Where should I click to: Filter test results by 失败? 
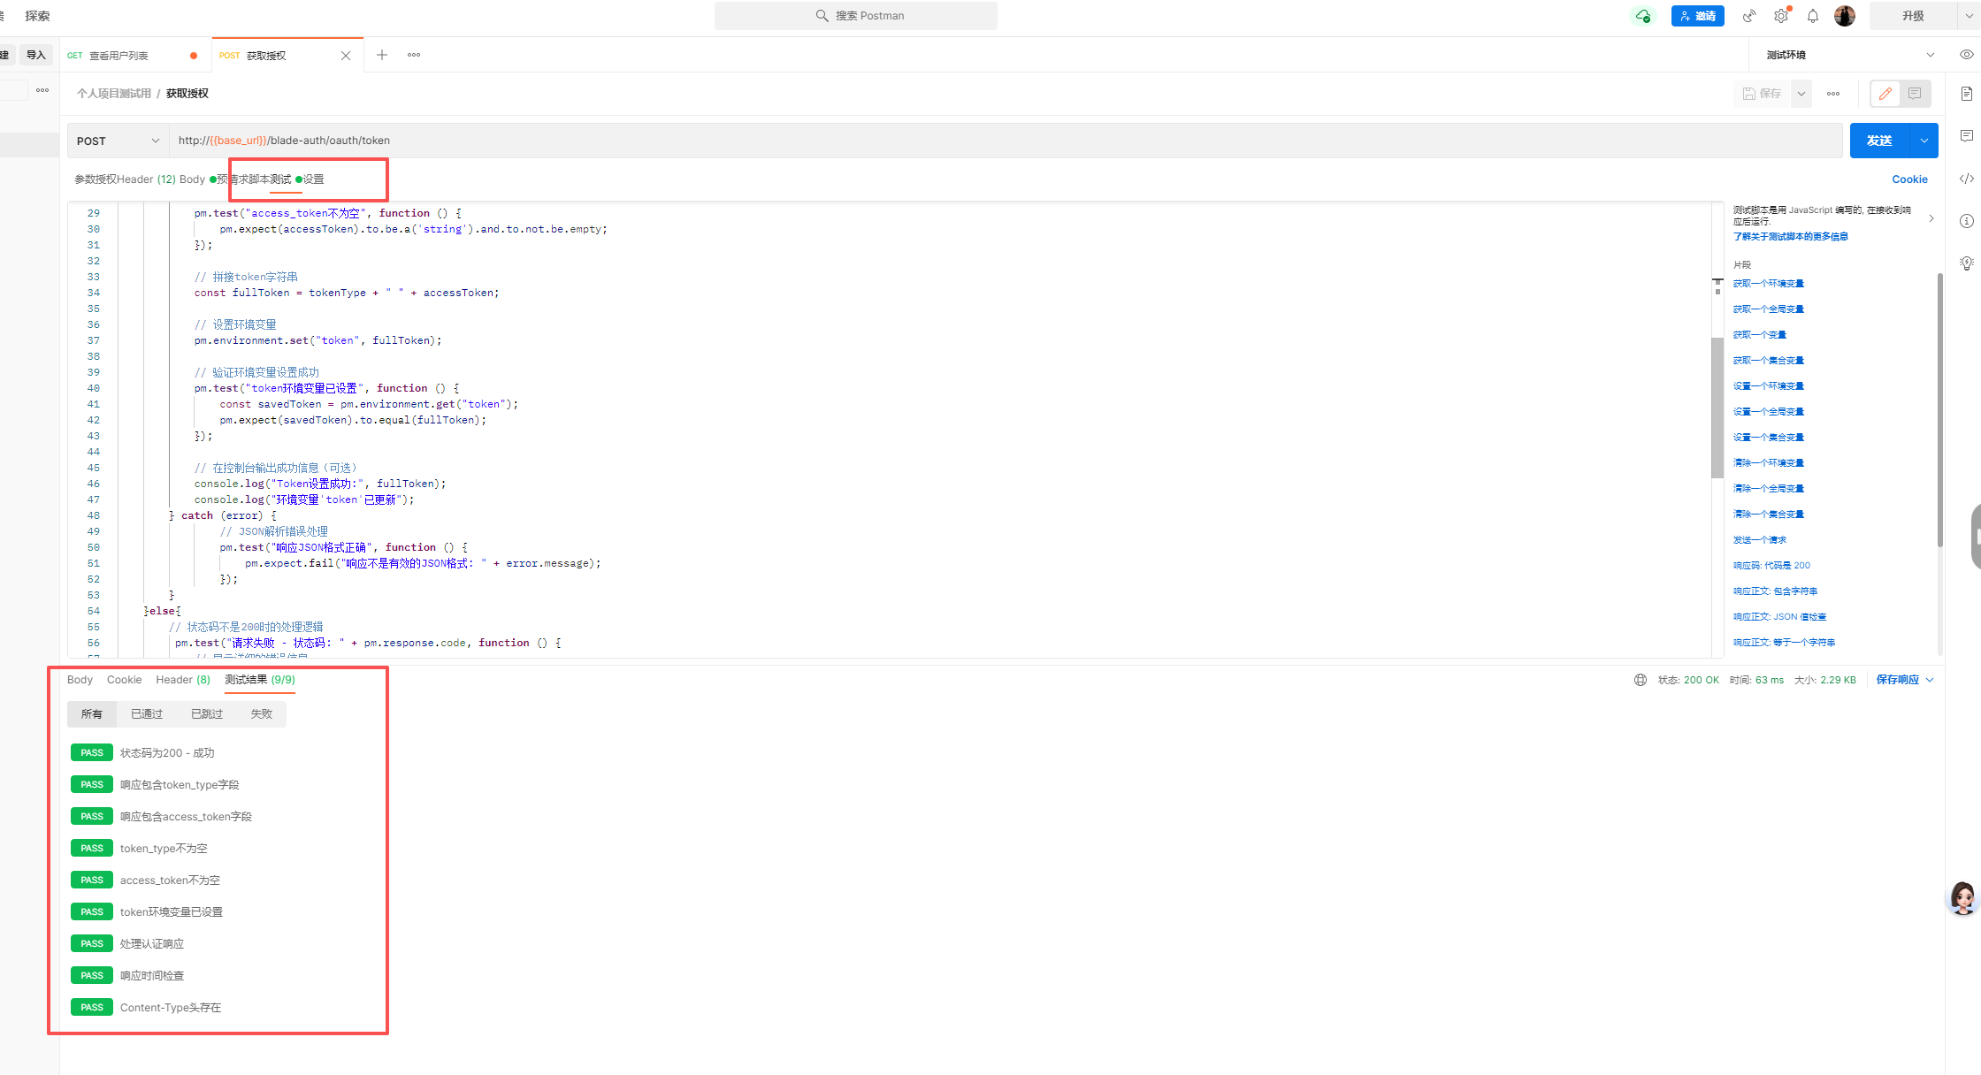pyautogui.click(x=261, y=714)
